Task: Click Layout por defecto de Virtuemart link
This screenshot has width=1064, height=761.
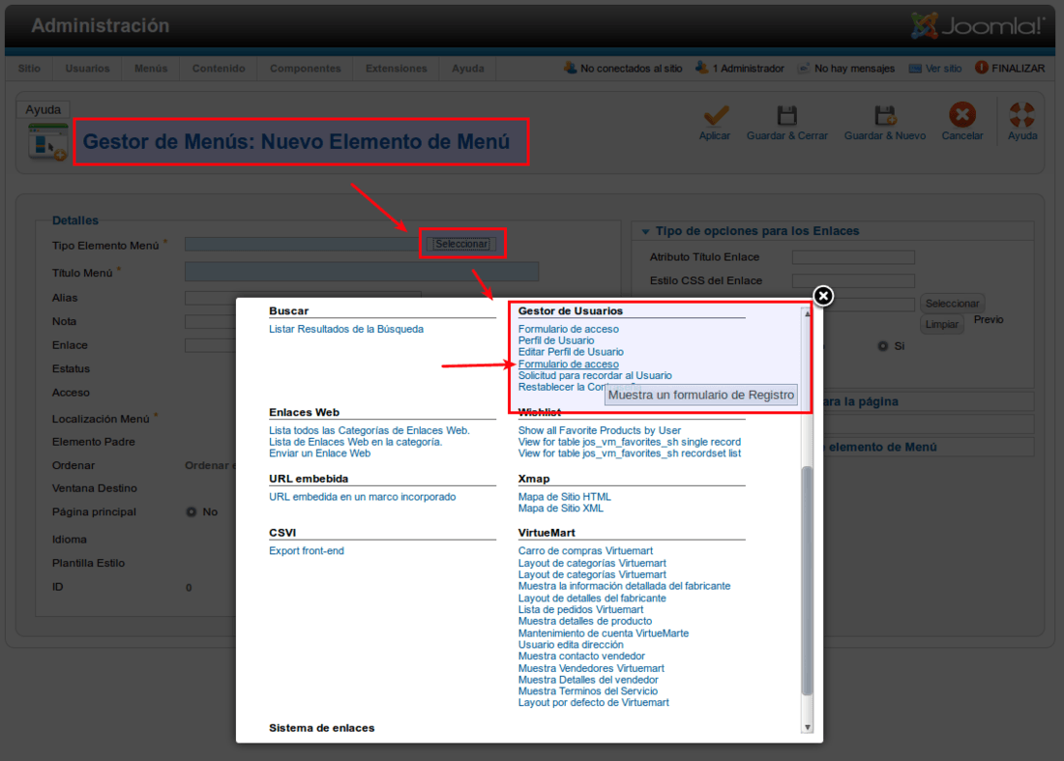Action: click(594, 703)
